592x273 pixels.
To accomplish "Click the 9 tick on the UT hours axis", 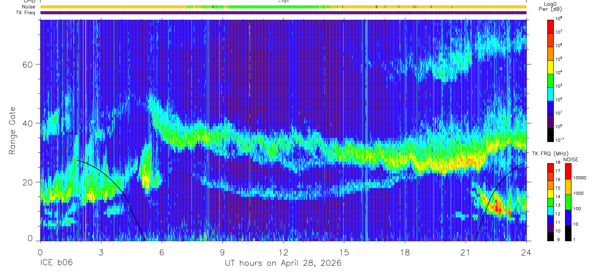I will tap(223, 252).
